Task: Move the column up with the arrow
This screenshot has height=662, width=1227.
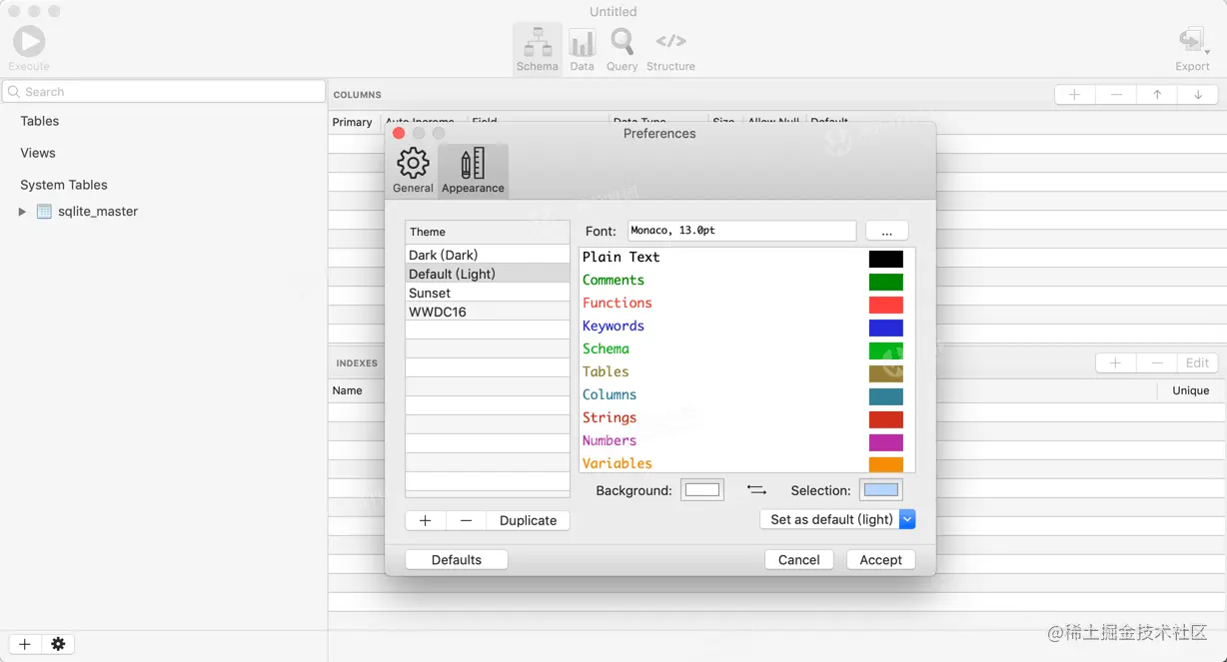Action: (1157, 95)
